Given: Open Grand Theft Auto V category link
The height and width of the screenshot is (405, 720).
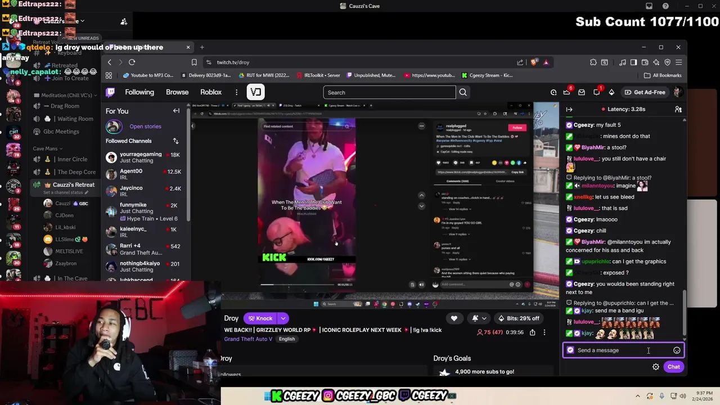Looking at the screenshot, I should tap(248, 339).
